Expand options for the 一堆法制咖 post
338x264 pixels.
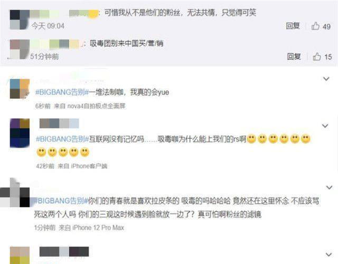(326, 79)
